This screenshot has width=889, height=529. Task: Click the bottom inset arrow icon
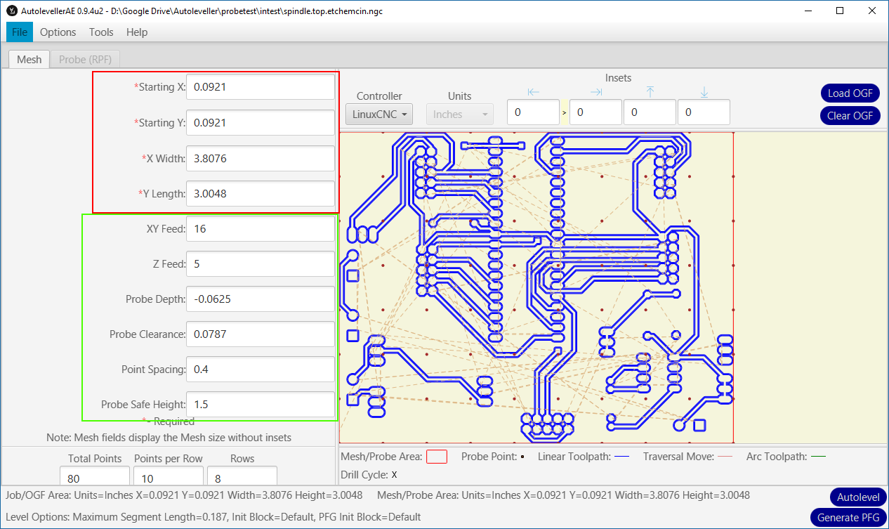coord(704,92)
